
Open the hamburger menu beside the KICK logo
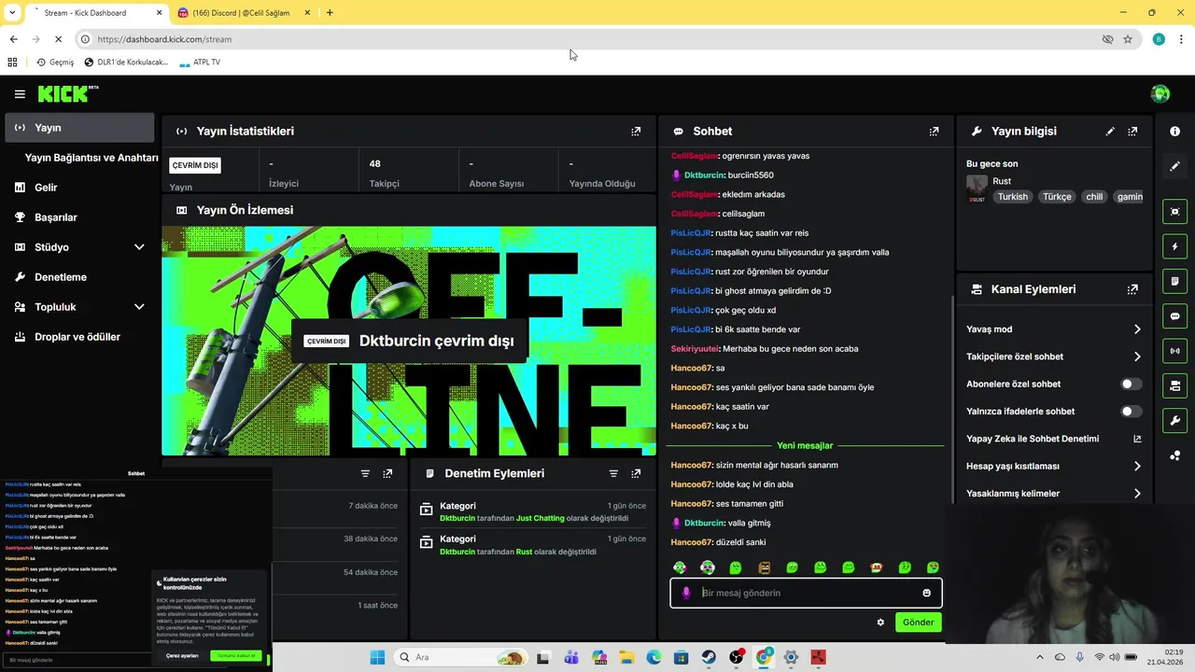20,94
